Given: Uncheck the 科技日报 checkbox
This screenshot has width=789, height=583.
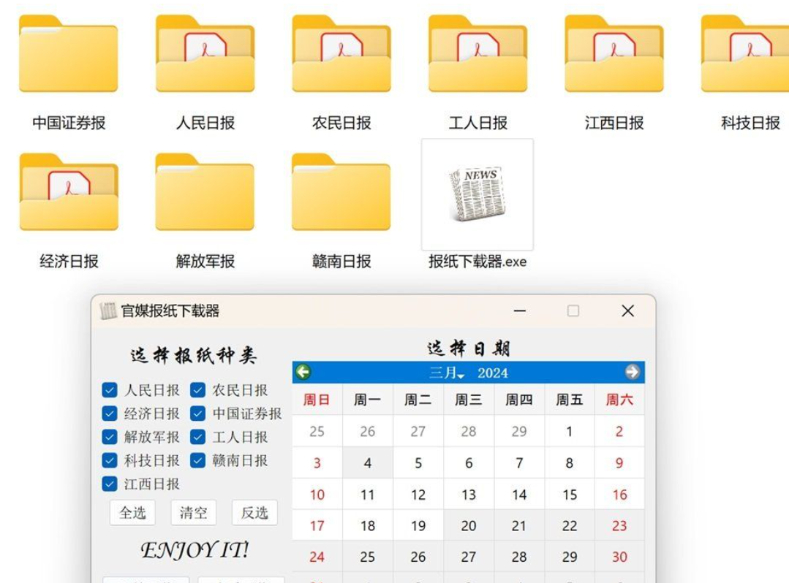Looking at the screenshot, I should pyautogui.click(x=109, y=460).
